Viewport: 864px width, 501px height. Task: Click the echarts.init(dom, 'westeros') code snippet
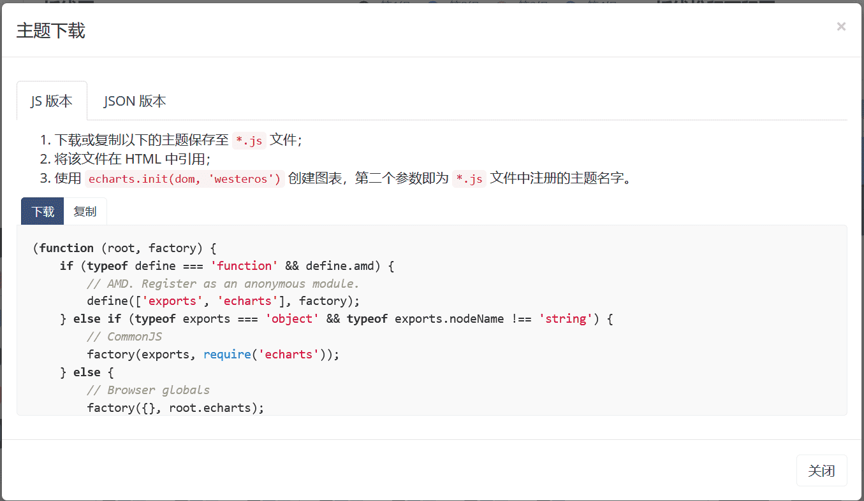point(185,179)
